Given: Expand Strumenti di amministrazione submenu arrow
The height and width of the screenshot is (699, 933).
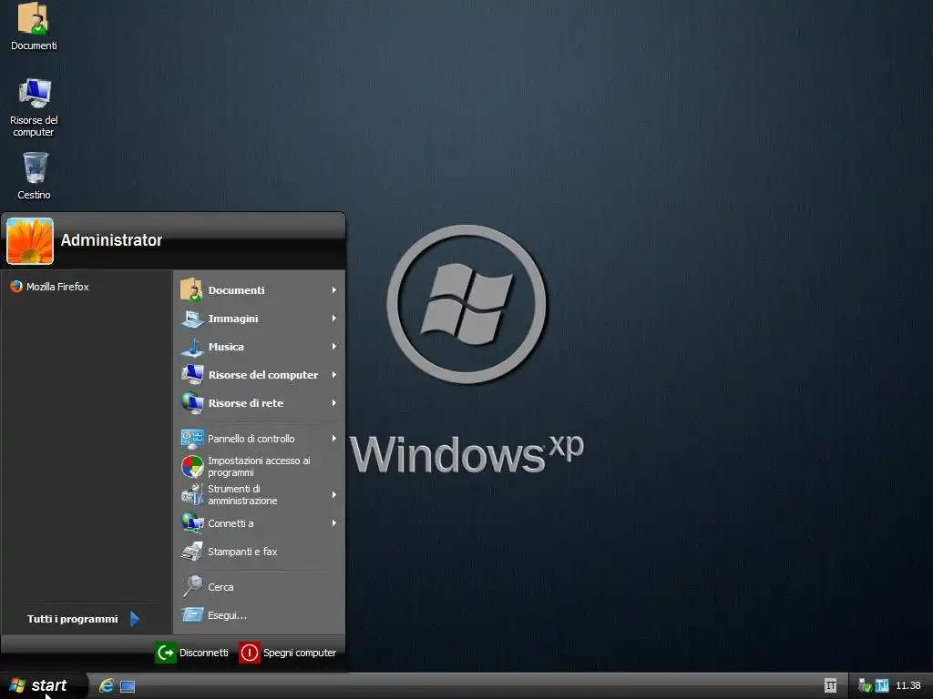Looking at the screenshot, I should pos(333,494).
